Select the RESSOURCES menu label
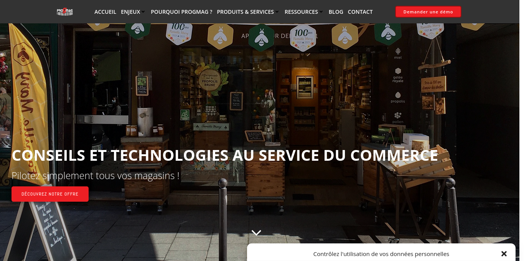The width and height of the screenshot is (524, 261). pyautogui.click(x=301, y=11)
